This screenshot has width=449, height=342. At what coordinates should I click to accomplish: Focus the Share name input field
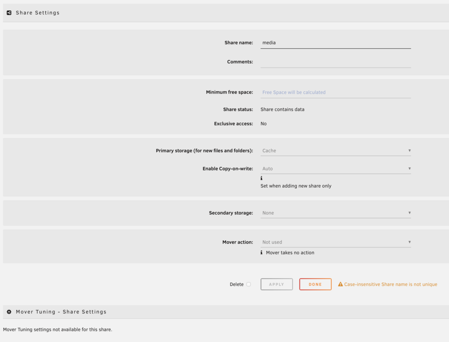coord(335,43)
